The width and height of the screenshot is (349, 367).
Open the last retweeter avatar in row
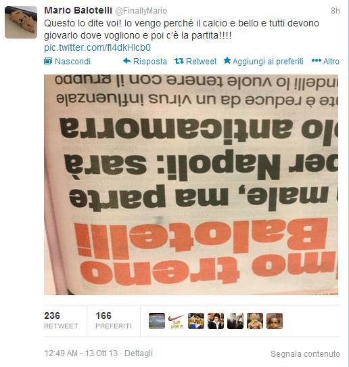click(275, 321)
